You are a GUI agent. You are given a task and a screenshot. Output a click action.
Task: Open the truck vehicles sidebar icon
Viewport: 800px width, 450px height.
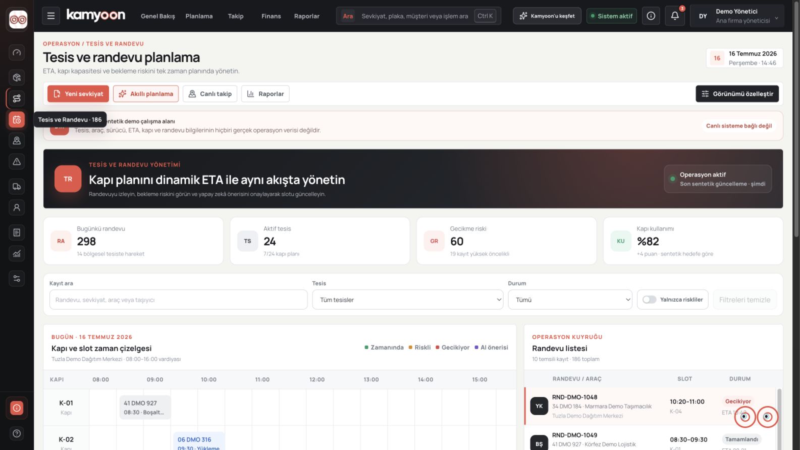(17, 187)
